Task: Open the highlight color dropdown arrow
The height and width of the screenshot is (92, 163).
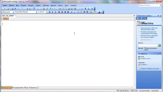Action: pyautogui.click(x=97, y=12)
